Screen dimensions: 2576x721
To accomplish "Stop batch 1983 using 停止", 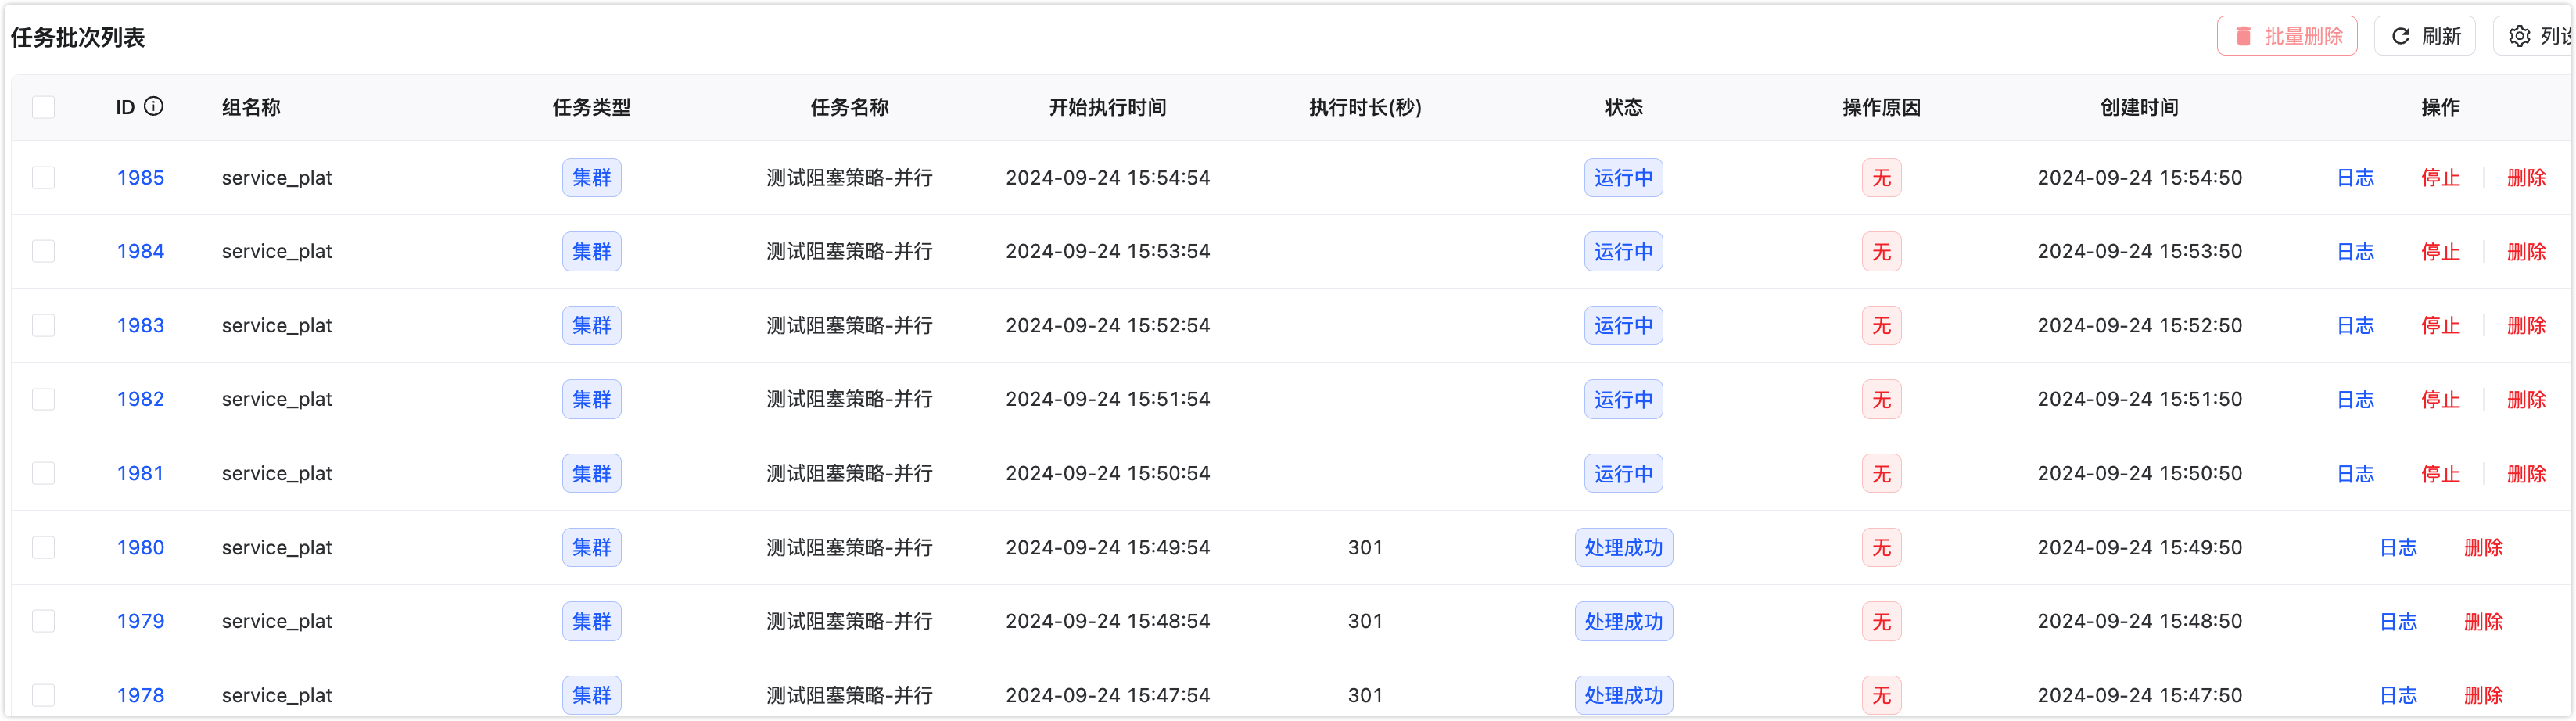I will [2440, 325].
